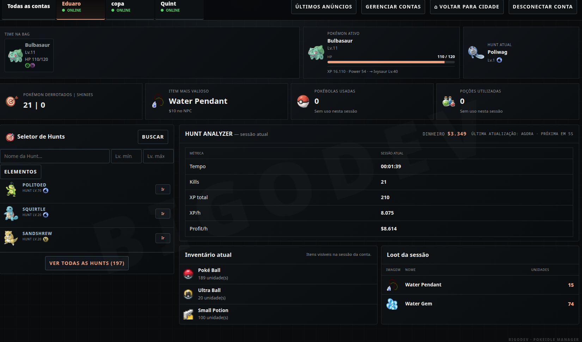Click Voltar para Cidade button
This screenshot has width=582, height=342.
tap(467, 7)
